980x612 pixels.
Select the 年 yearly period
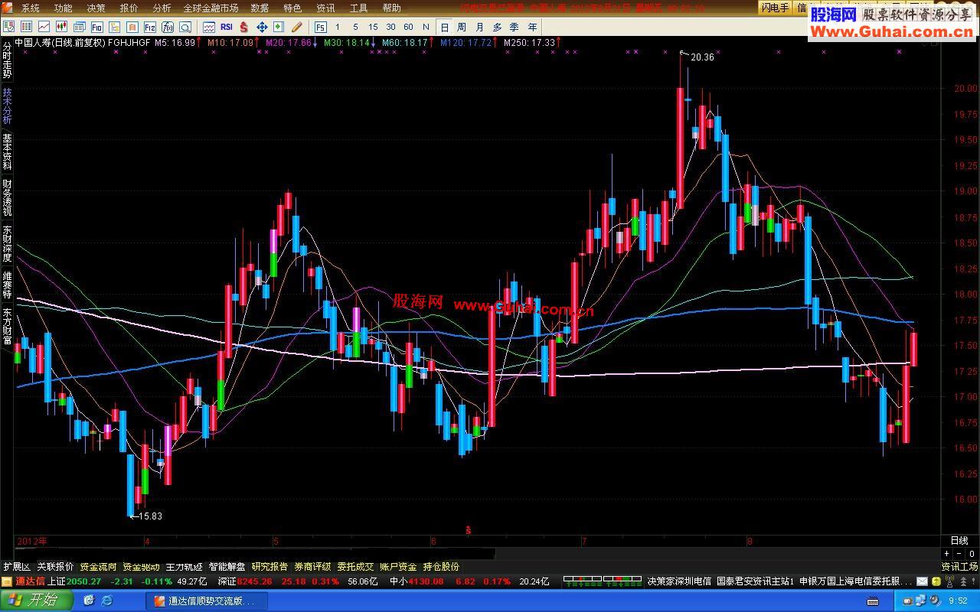(x=532, y=27)
